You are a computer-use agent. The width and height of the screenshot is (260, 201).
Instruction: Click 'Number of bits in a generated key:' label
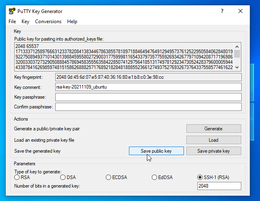coord(47,186)
